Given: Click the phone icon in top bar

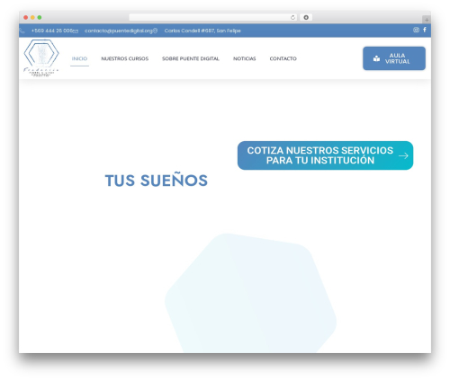Looking at the screenshot, I should (22, 31).
